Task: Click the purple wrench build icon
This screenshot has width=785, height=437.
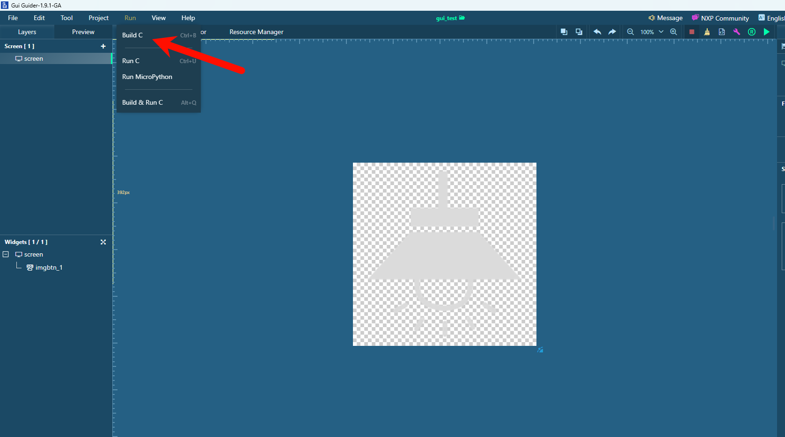Action: 737,32
